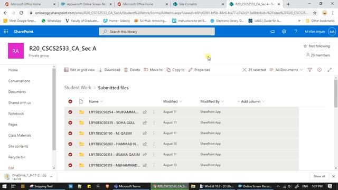Viewport: 338px width, 190px height.
Task: Open folder L1F16BSCS0335 - SOHA GULL
Action: pos(112,122)
